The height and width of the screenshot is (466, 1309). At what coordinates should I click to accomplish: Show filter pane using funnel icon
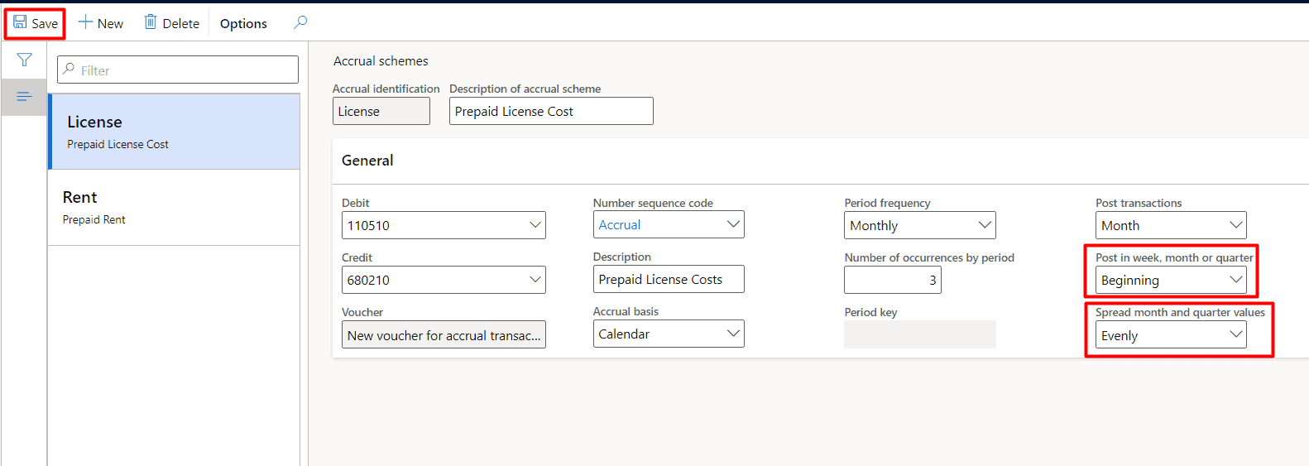[24, 60]
